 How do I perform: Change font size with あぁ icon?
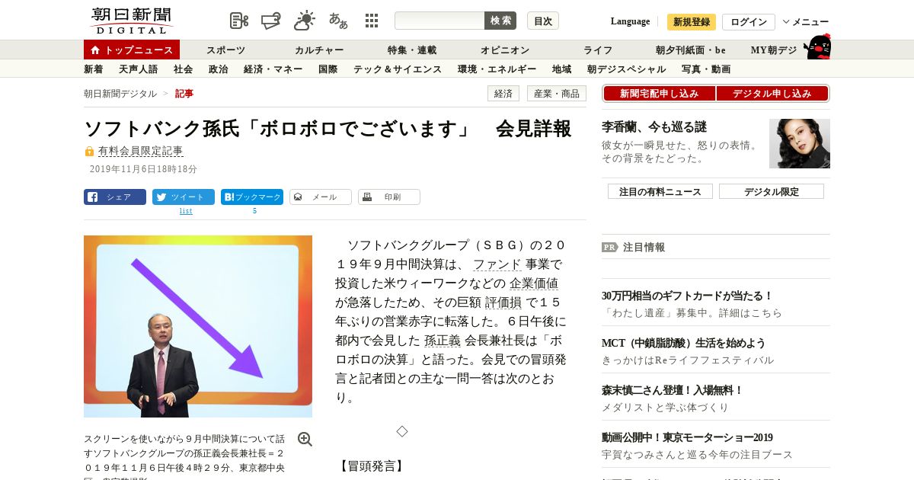click(x=338, y=21)
